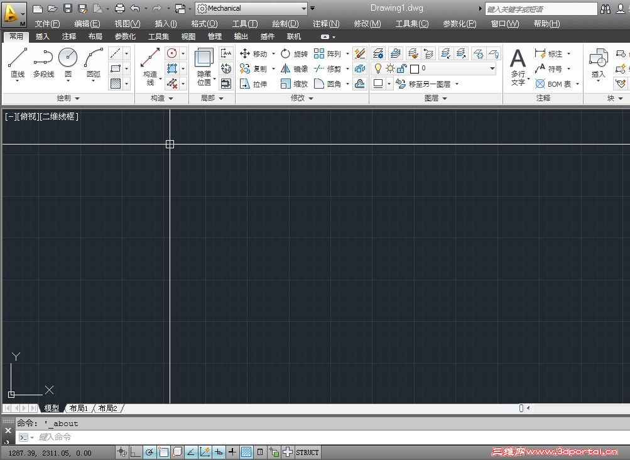Click the Construction Line (构造线) tool
Image resolution: width=630 pixels, height=460 pixels.
(150, 67)
